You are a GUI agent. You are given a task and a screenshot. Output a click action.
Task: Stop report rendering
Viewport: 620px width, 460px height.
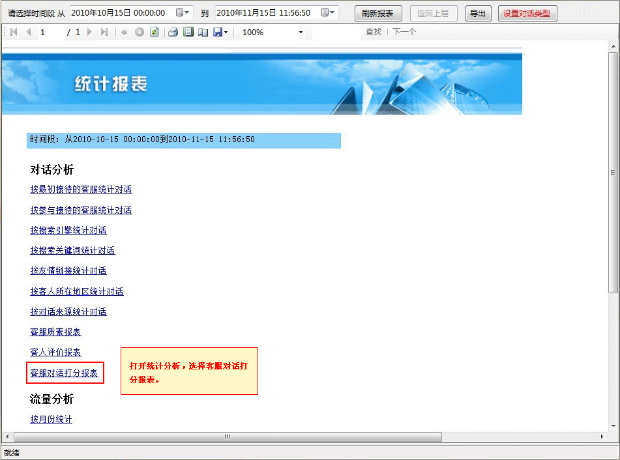point(139,33)
